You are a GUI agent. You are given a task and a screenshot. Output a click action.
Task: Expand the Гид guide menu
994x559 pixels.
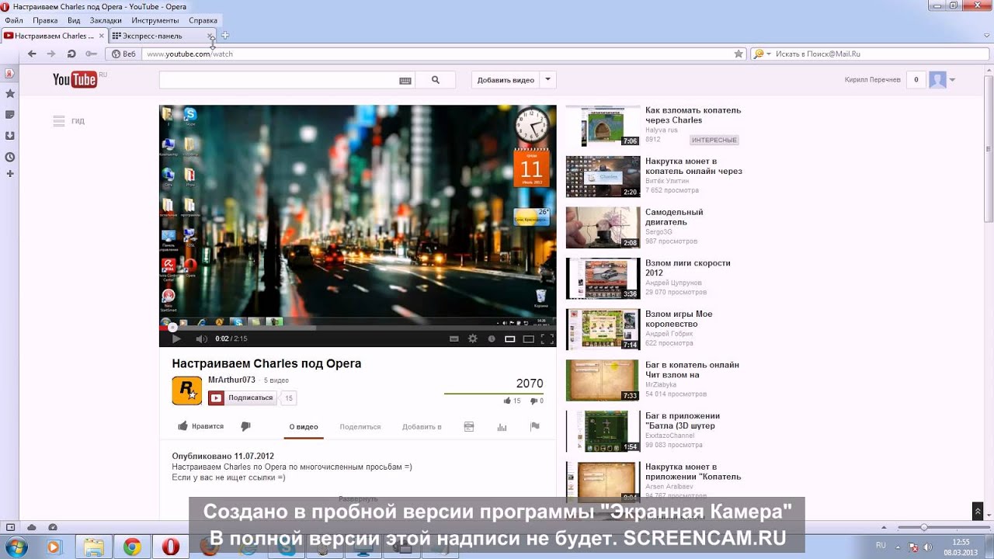click(68, 121)
